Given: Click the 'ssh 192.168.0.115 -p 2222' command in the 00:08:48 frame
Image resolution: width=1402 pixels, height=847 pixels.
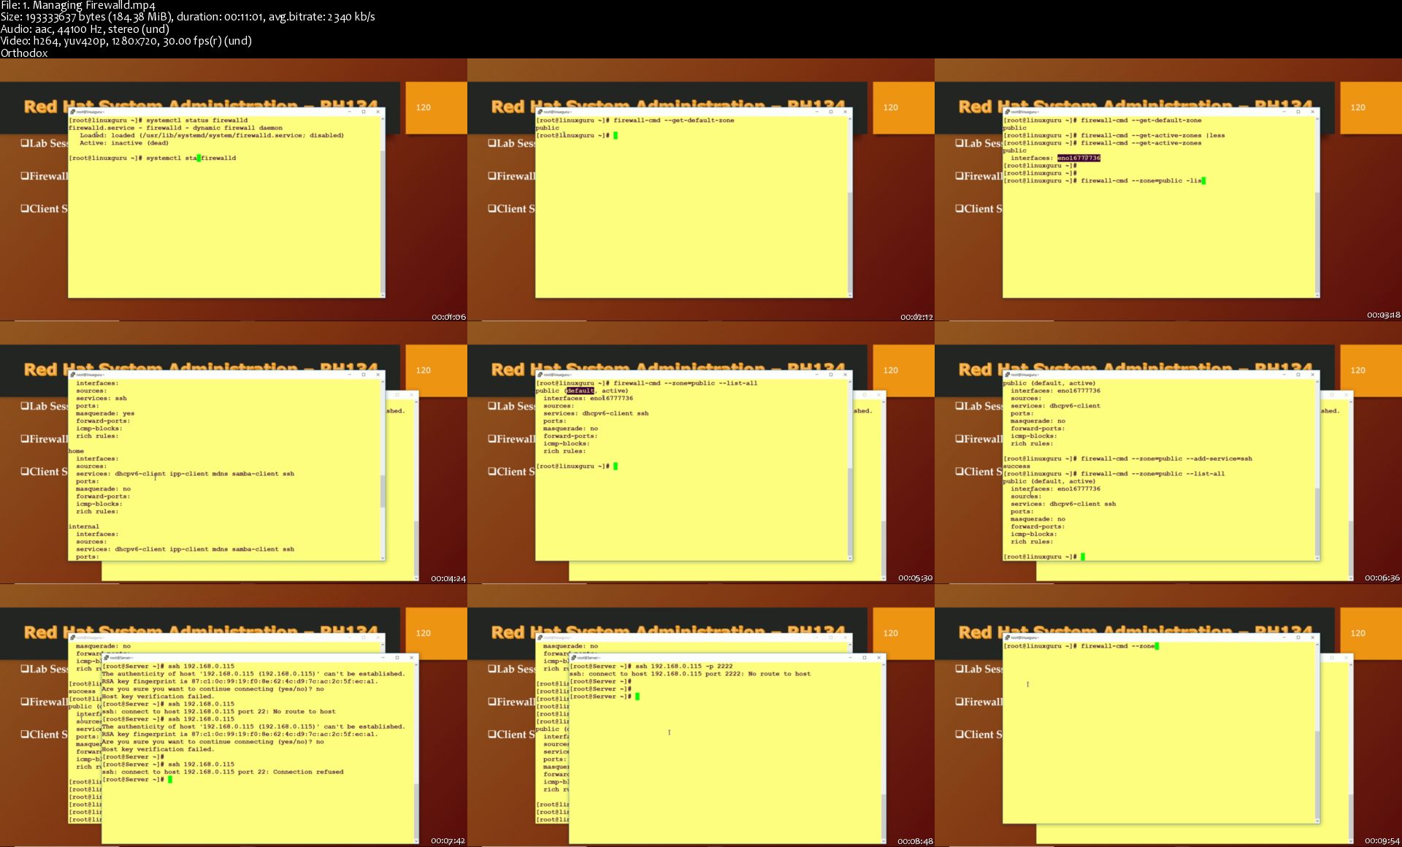Looking at the screenshot, I should [x=684, y=666].
